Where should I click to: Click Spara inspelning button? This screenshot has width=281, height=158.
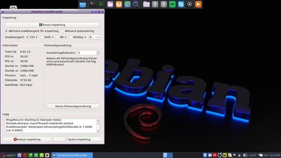coord(78,139)
